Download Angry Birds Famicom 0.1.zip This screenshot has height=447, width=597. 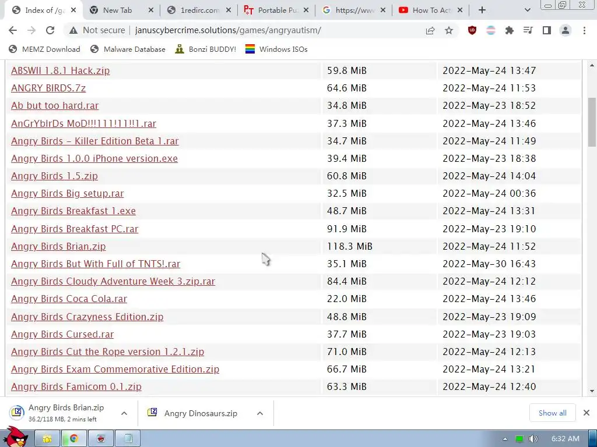76,386
